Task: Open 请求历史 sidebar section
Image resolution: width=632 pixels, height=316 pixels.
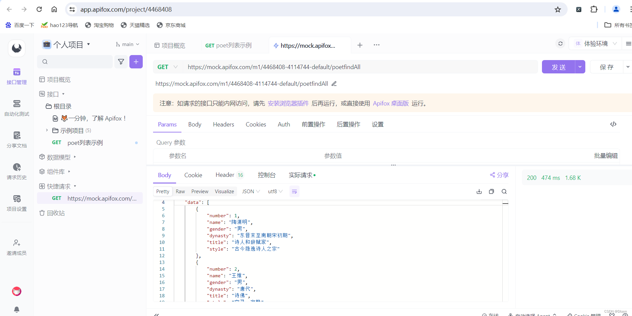Action: [17, 172]
